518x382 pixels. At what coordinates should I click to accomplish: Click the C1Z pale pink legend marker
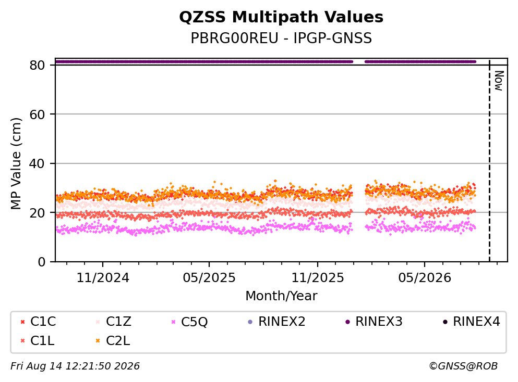pyautogui.click(x=98, y=322)
